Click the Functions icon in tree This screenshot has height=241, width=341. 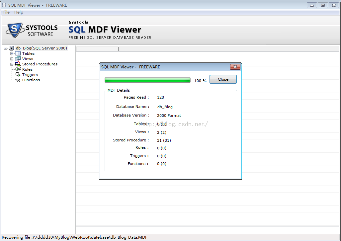point(18,80)
